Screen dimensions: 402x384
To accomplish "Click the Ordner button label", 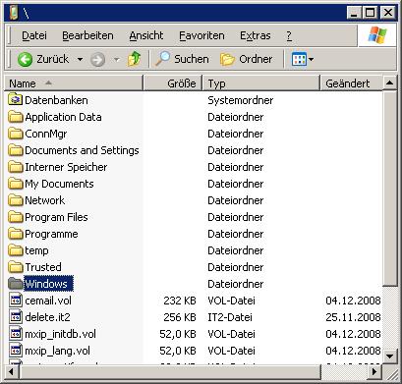I will click(x=256, y=59).
